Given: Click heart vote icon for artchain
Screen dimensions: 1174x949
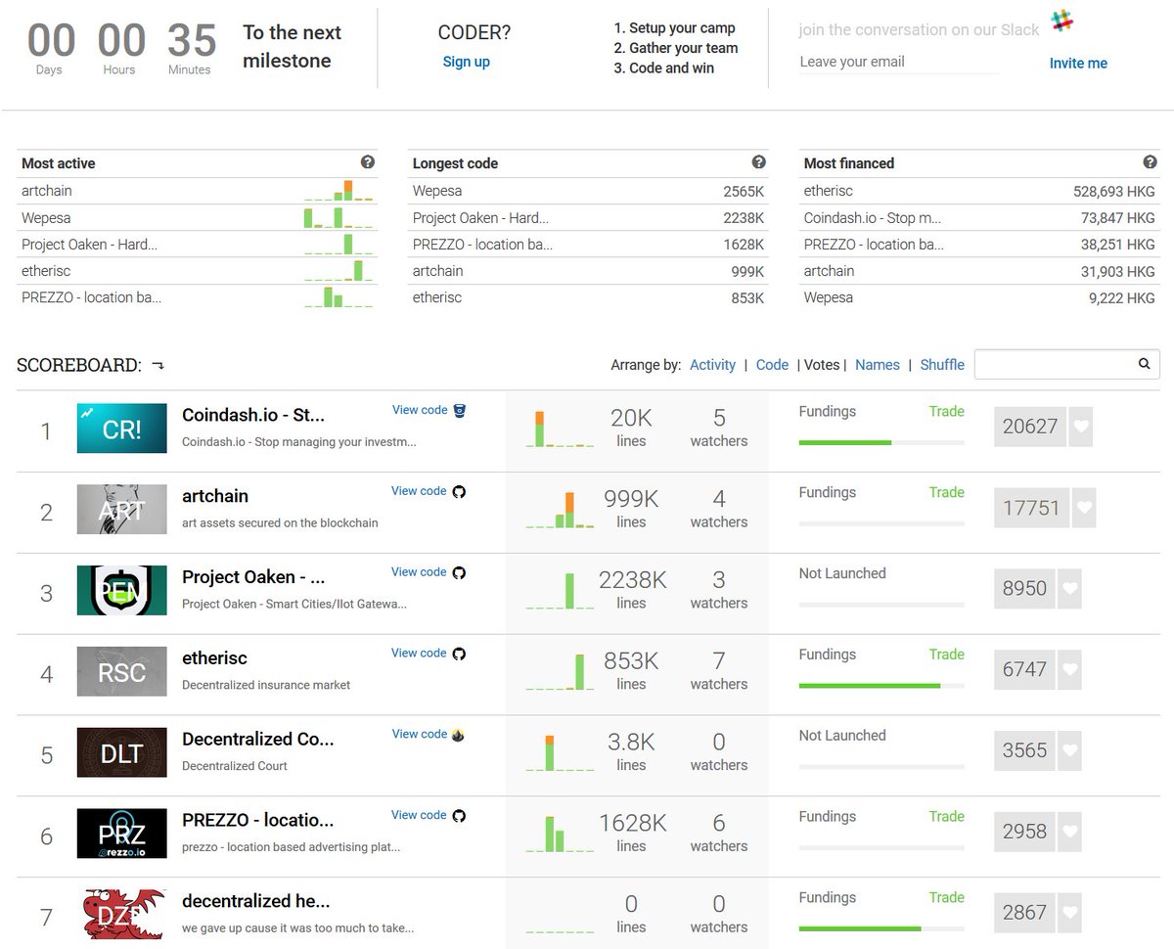Looking at the screenshot, I should pyautogui.click(x=1084, y=508).
